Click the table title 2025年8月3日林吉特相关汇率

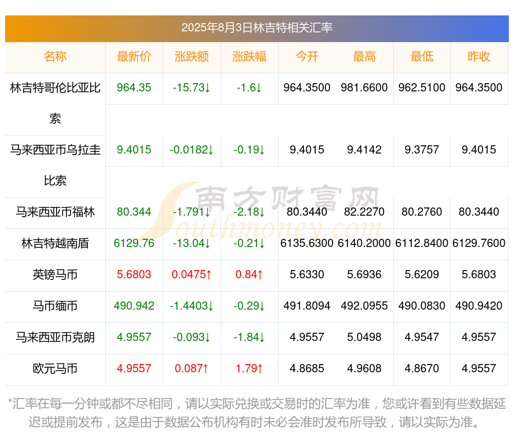point(257,28)
